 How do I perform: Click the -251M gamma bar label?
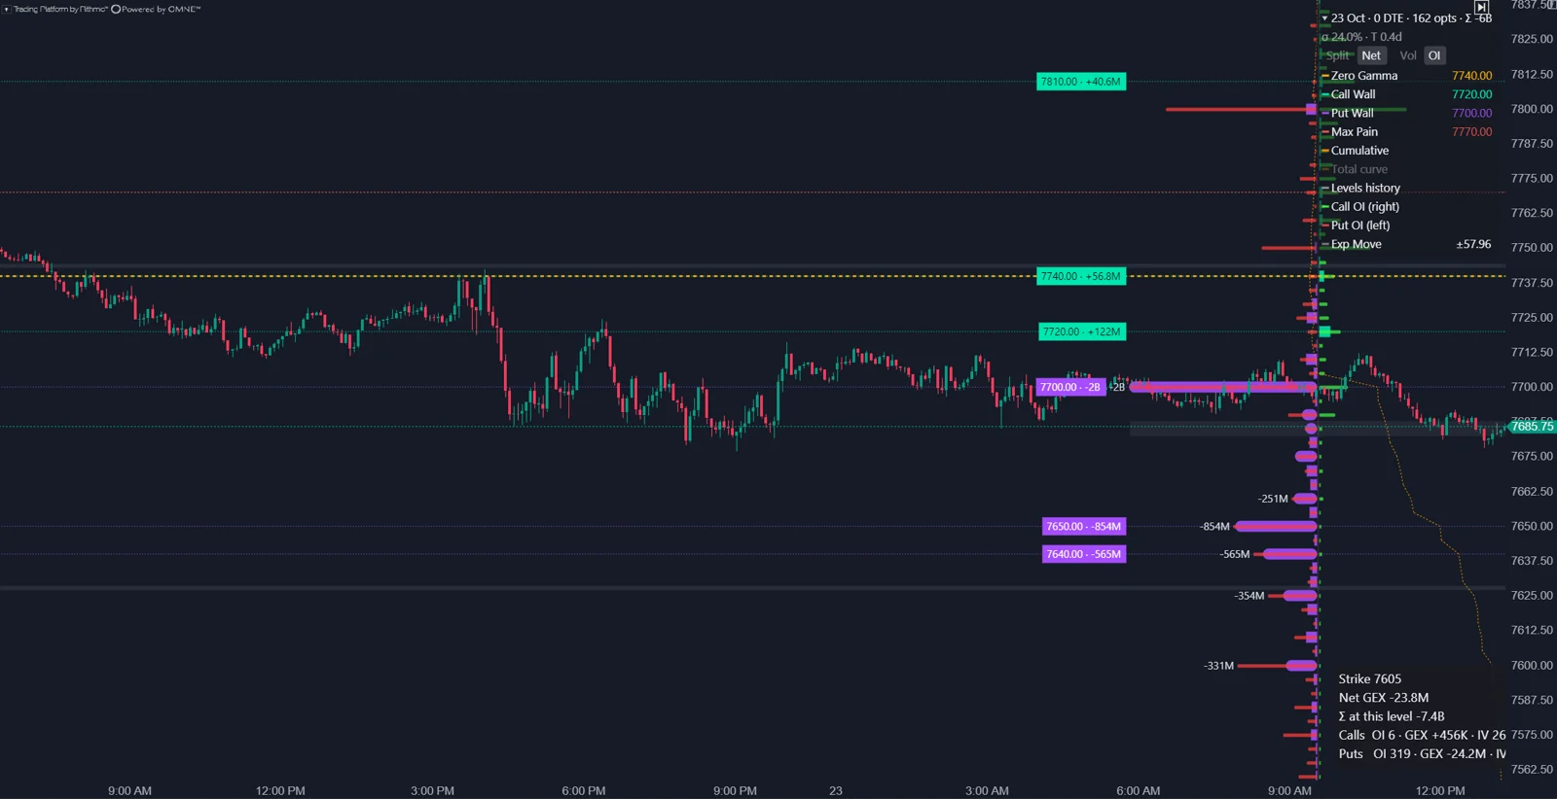point(1273,499)
